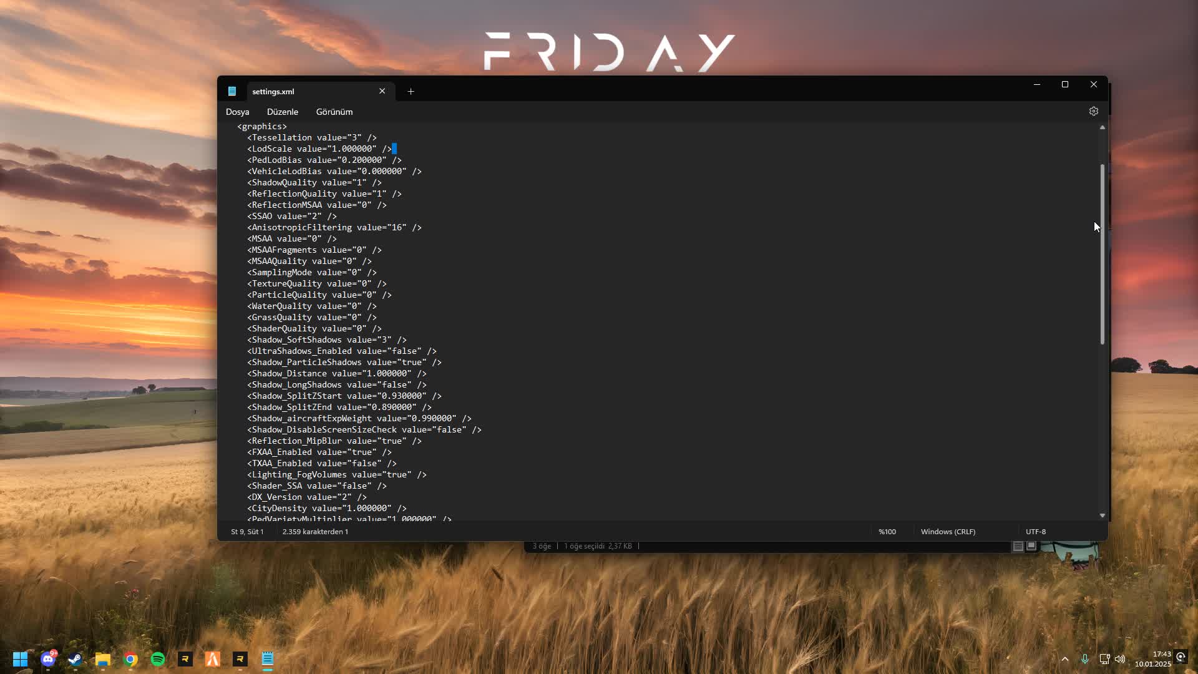Click the MSAAFragments line
Viewport: 1198px width, 674px height.
click(x=314, y=250)
